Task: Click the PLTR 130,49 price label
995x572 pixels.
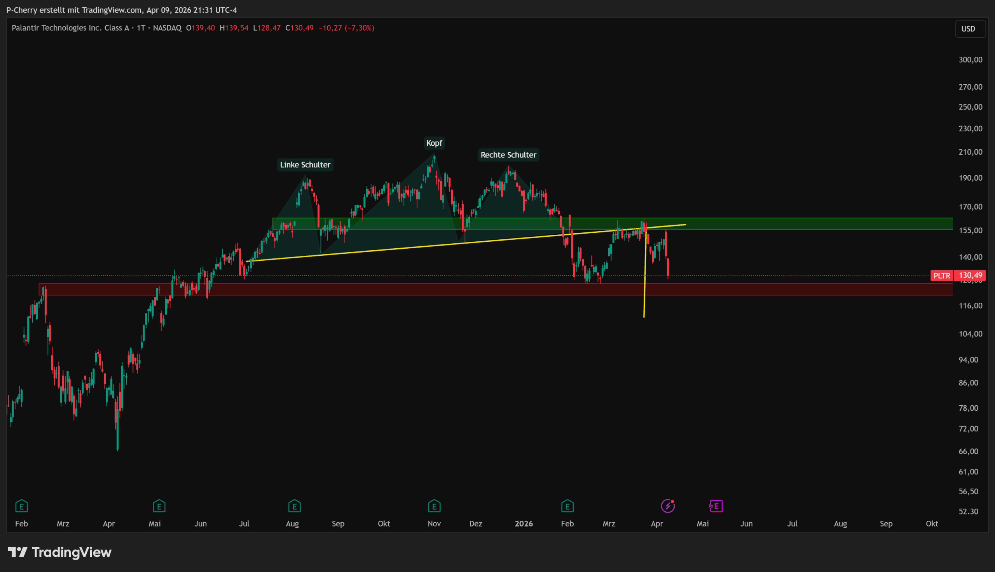Action: click(958, 276)
